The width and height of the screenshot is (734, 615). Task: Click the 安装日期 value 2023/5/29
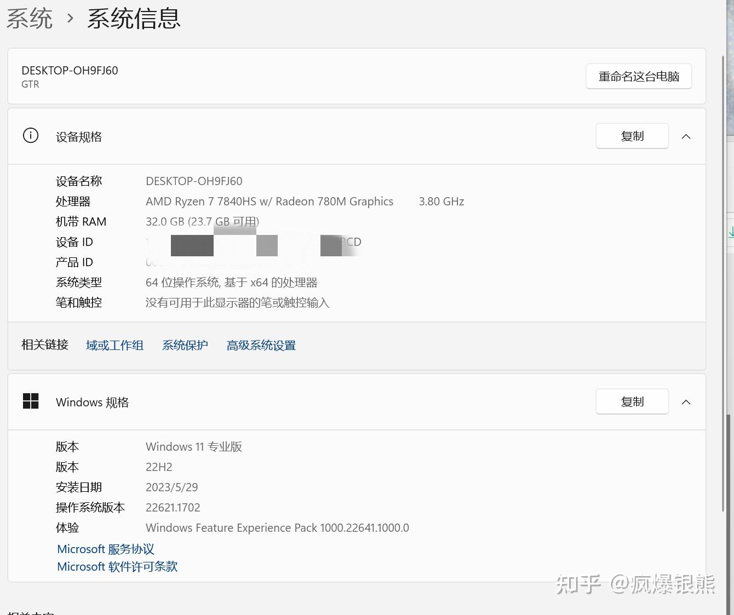[171, 487]
